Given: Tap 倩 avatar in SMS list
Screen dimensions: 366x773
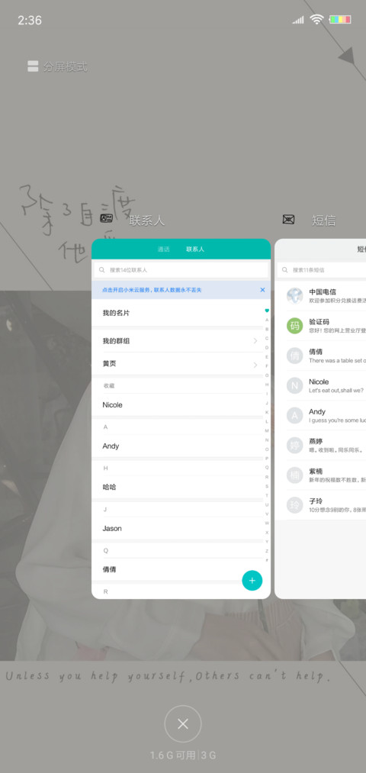Looking at the screenshot, I should (x=294, y=356).
